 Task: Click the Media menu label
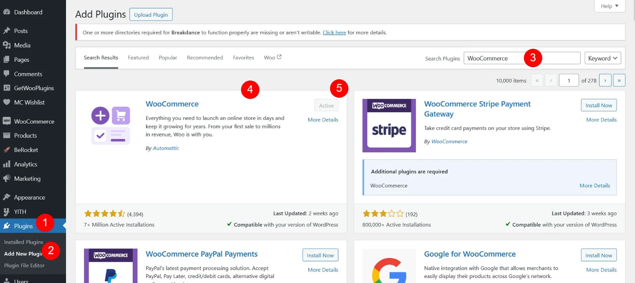22,45
